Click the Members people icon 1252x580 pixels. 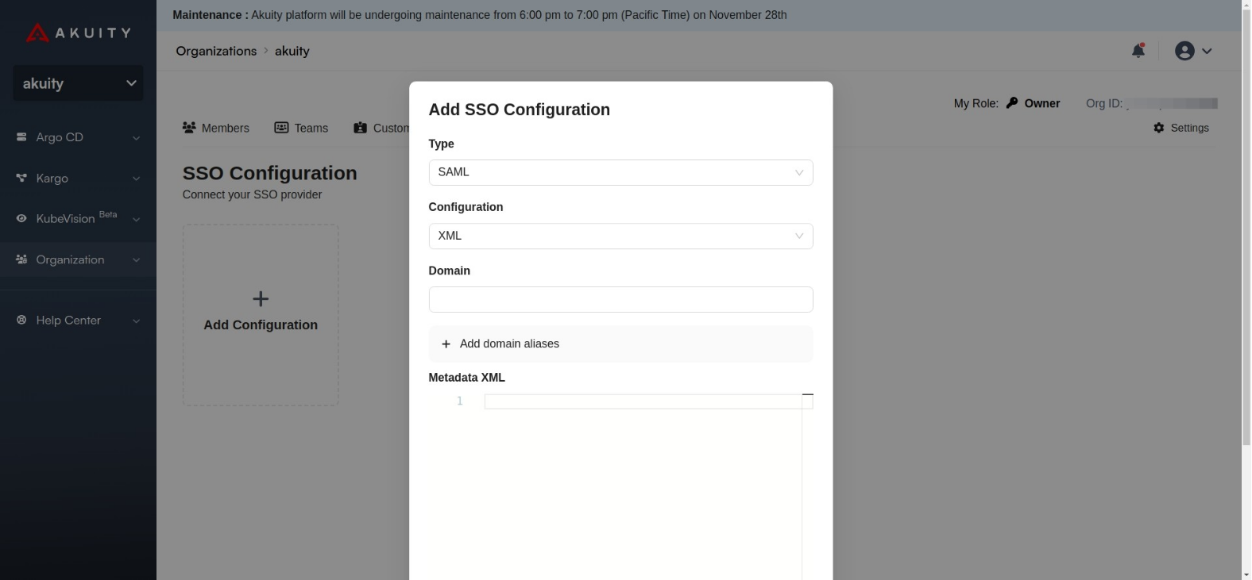pos(189,128)
